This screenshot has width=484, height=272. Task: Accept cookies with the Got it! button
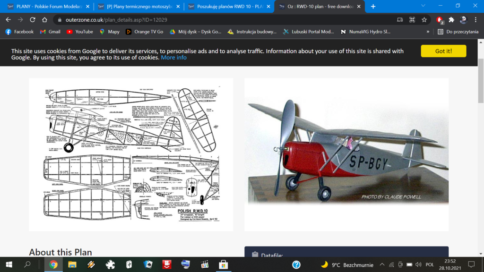tap(443, 51)
